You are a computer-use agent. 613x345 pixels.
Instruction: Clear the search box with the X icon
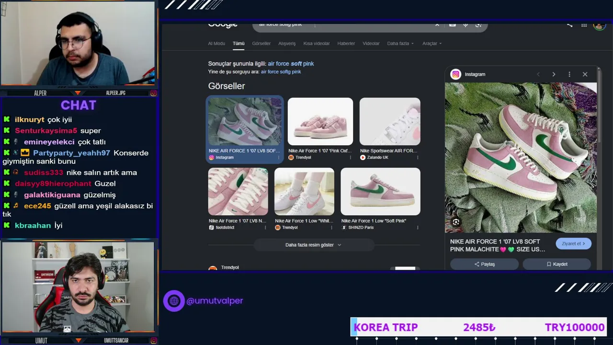[437, 25]
